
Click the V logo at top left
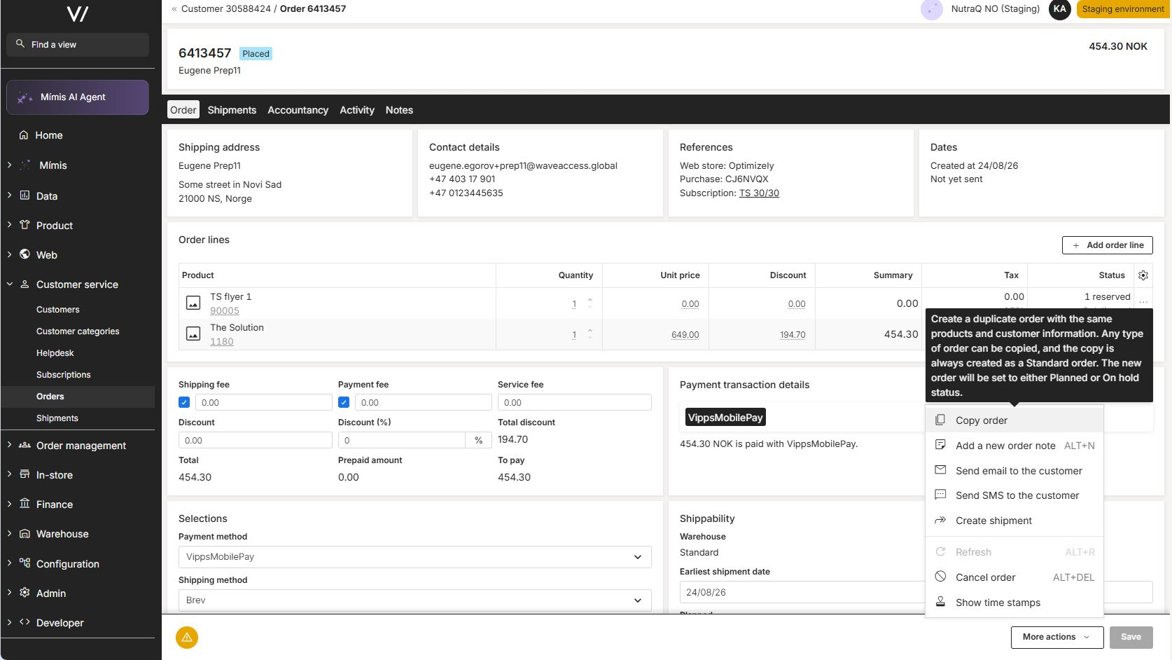click(77, 13)
